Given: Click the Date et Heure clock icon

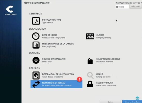Looking at the screenshot, I should tap(36, 36).
